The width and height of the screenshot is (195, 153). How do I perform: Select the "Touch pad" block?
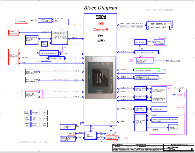coord(112,134)
